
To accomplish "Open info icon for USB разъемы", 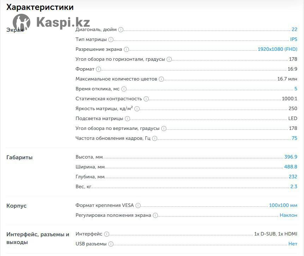I will coord(111,244).
